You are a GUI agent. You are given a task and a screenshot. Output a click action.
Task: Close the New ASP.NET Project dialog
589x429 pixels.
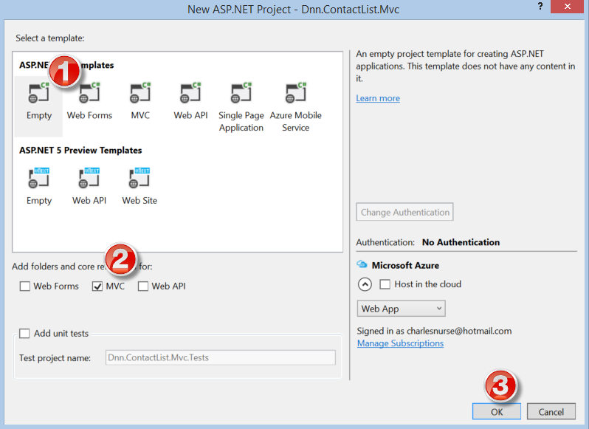click(567, 7)
